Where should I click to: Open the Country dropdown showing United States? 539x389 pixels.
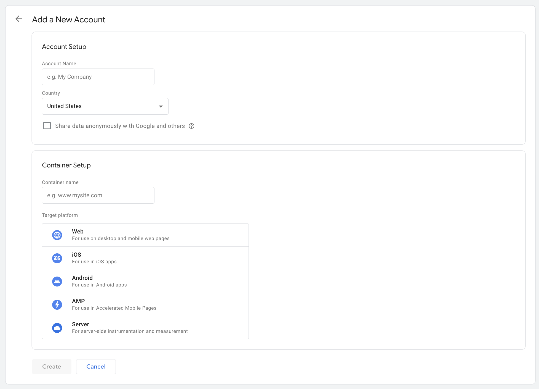[x=105, y=106]
